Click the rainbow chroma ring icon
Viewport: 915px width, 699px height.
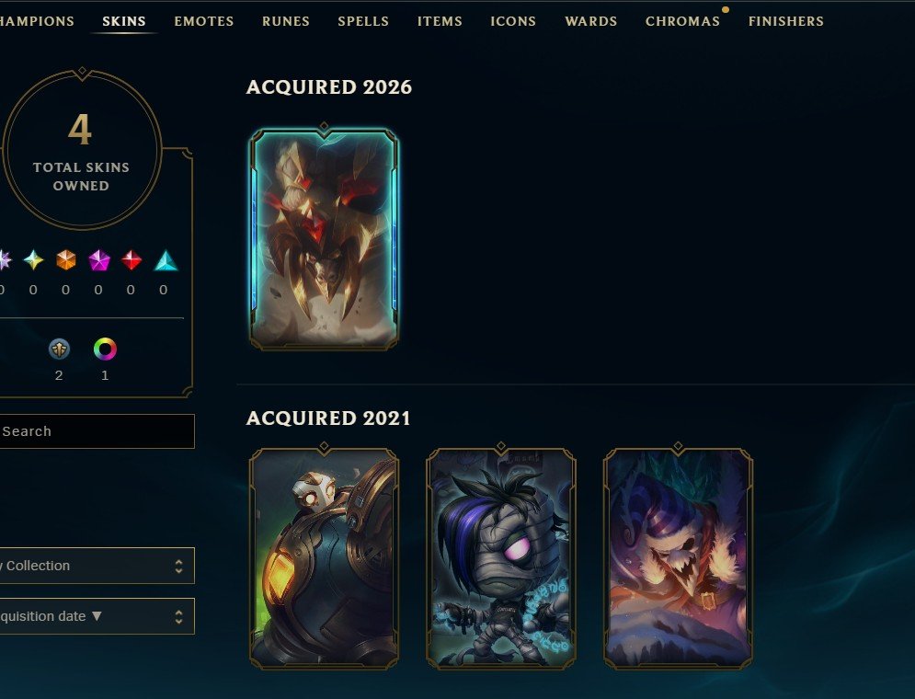coord(105,349)
